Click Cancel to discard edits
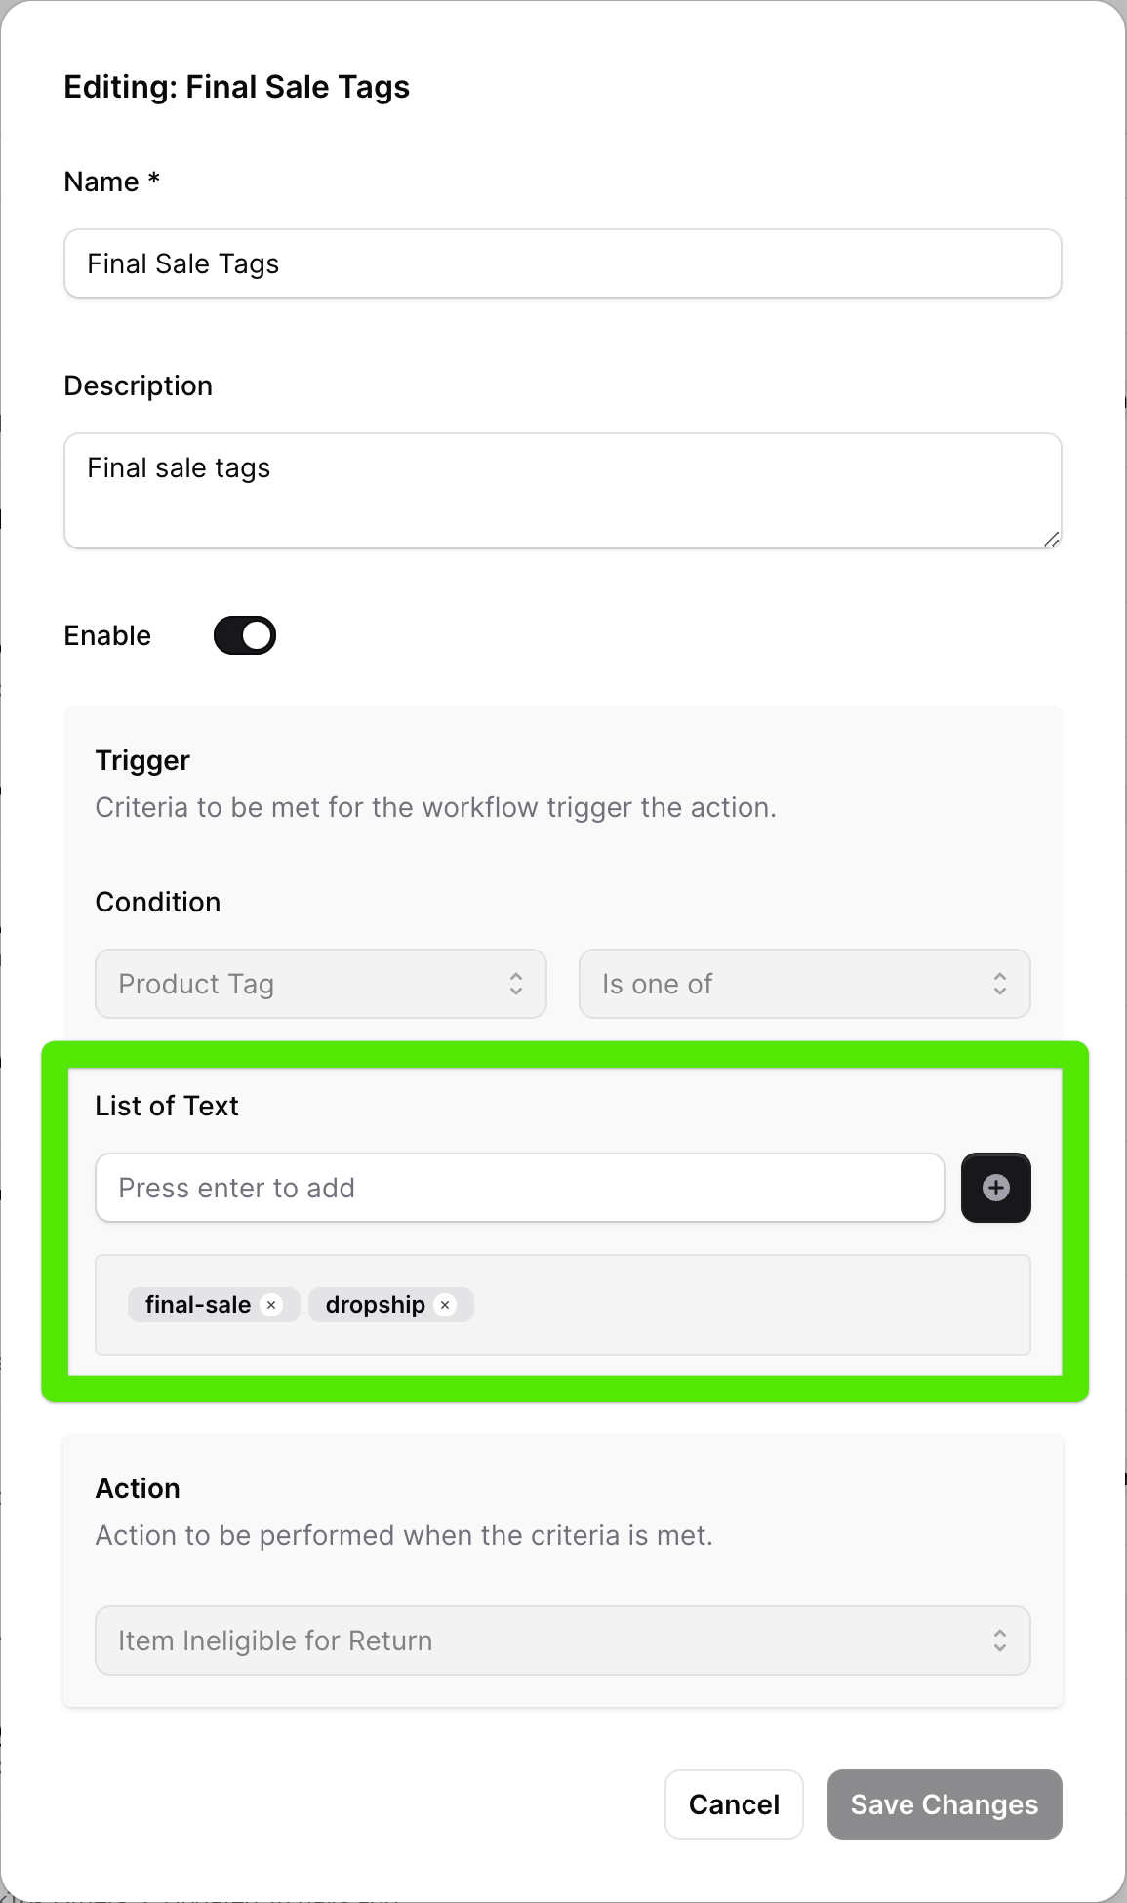Viewport: 1127px width, 1903px height. click(734, 1804)
